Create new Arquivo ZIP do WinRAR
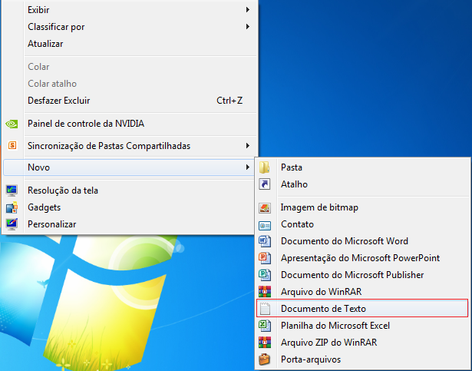This screenshot has height=371, width=472. pos(362,343)
